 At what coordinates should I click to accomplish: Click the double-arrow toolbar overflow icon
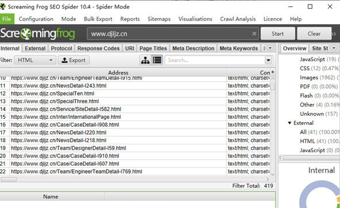pyautogui.click(x=334, y=34)
